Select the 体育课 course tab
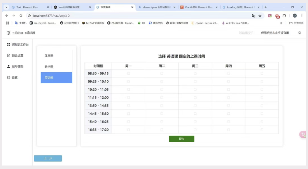 [57, 56]
